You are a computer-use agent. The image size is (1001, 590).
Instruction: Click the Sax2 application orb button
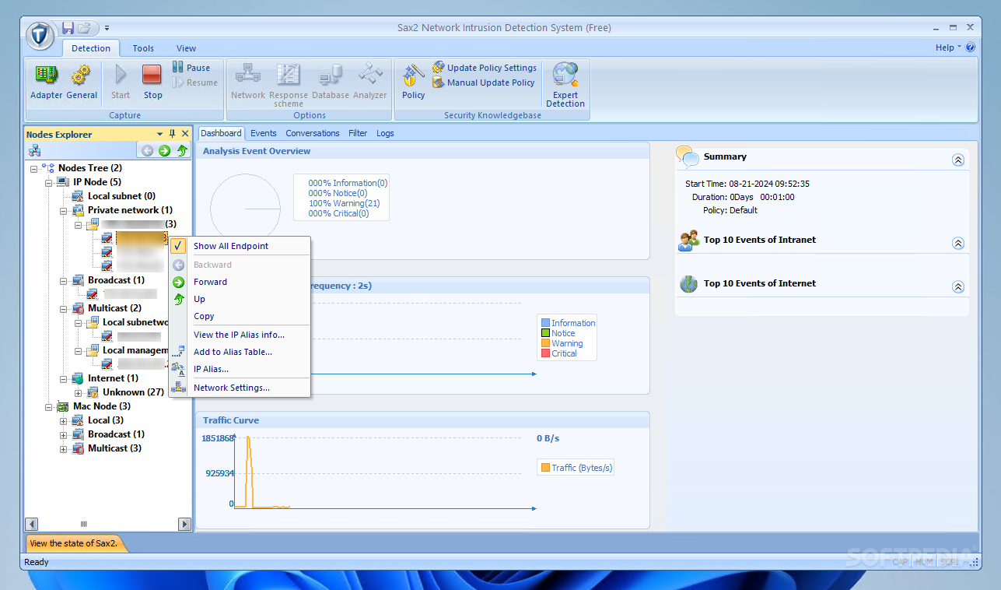pyautogui.click(x=40, y=35)
